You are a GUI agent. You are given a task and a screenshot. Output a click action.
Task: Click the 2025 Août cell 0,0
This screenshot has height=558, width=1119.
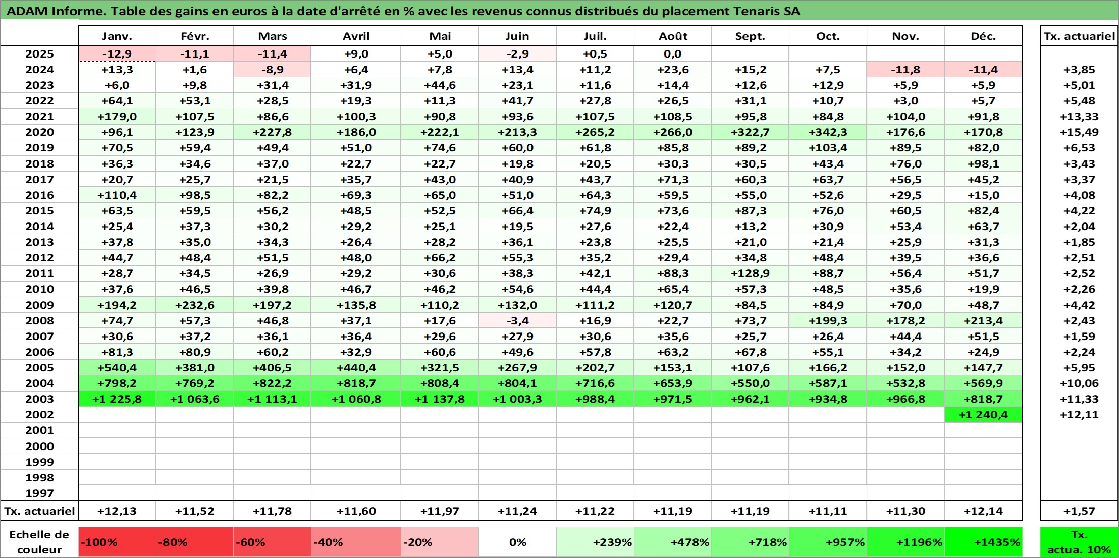(x=673, y=54)
